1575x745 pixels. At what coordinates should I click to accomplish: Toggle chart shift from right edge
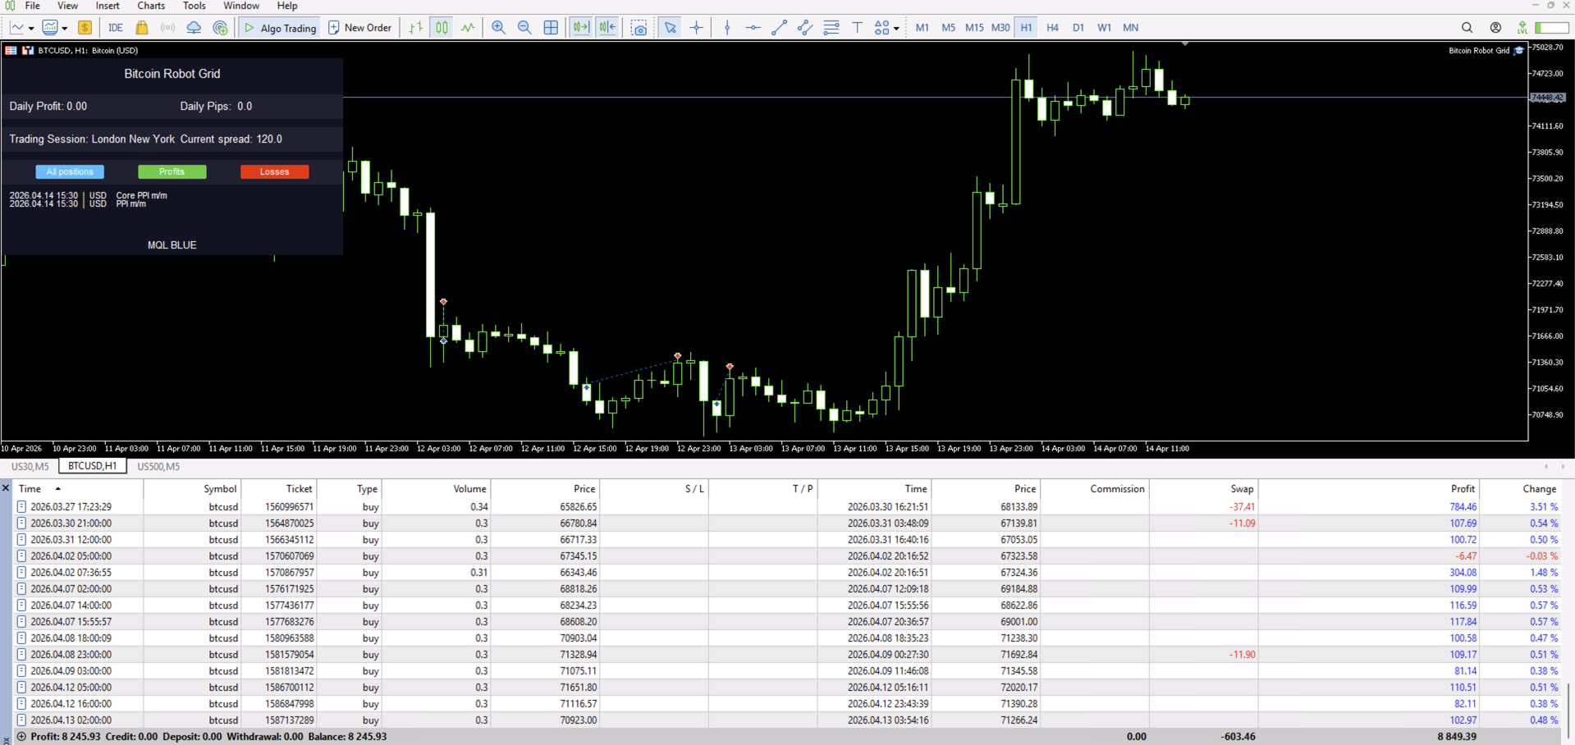click(607, 27)
